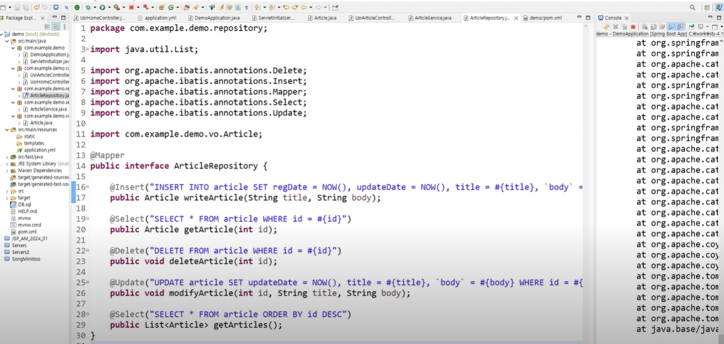Switch to the UsrHomeController editor tab

(x=99, y=18)
